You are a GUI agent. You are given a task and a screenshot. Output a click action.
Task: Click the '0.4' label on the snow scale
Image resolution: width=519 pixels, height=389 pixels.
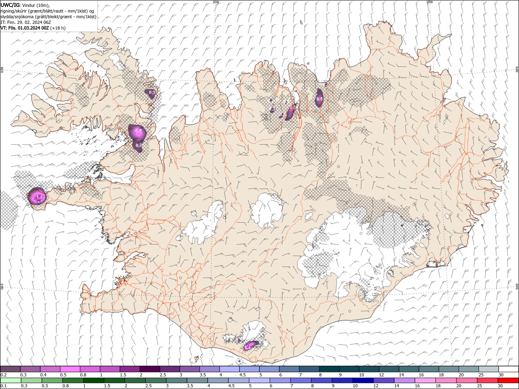(x=43, y=375)
